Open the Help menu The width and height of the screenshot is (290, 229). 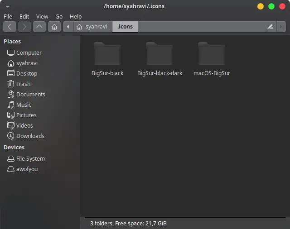tap(76, 17)
